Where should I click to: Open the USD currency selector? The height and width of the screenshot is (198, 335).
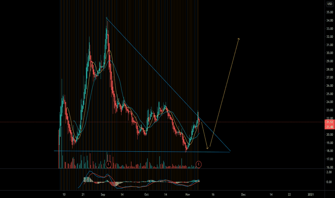click(x=330, y=4)
